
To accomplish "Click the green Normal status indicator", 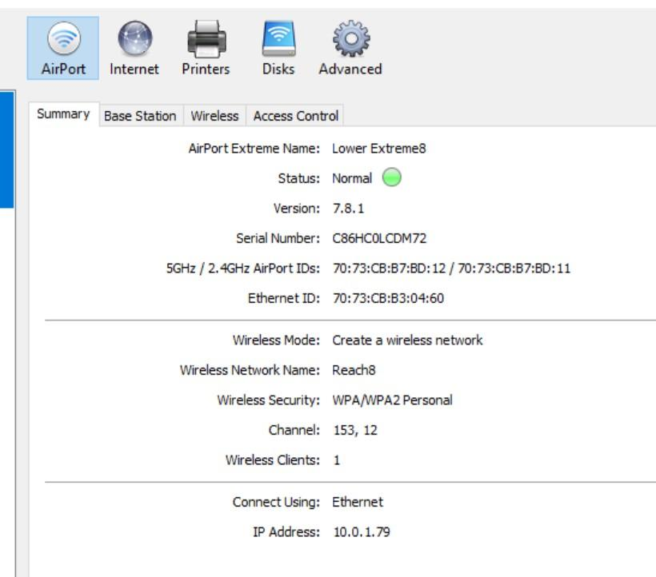I will point(391,177).
